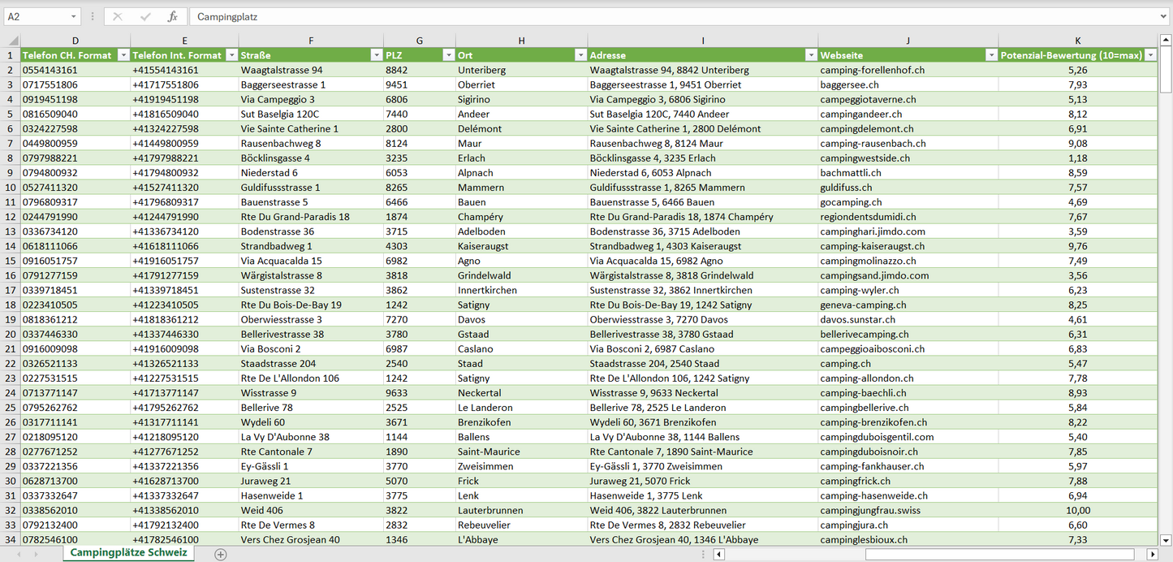Add a new sheet with plus button

220,554
